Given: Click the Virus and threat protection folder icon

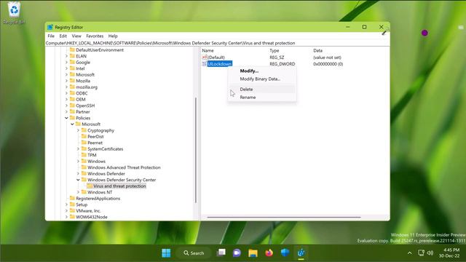Looking at the screenshot, I should (x=90, y=186).
